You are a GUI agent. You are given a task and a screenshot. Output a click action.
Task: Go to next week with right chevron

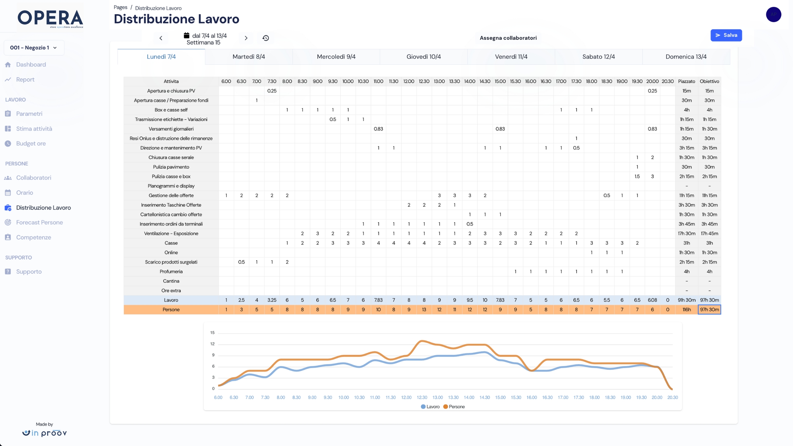click(246, 38)
